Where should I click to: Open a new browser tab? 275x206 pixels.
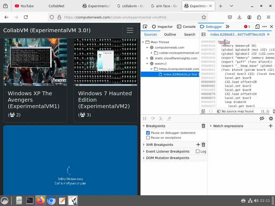tap(221, 6)
